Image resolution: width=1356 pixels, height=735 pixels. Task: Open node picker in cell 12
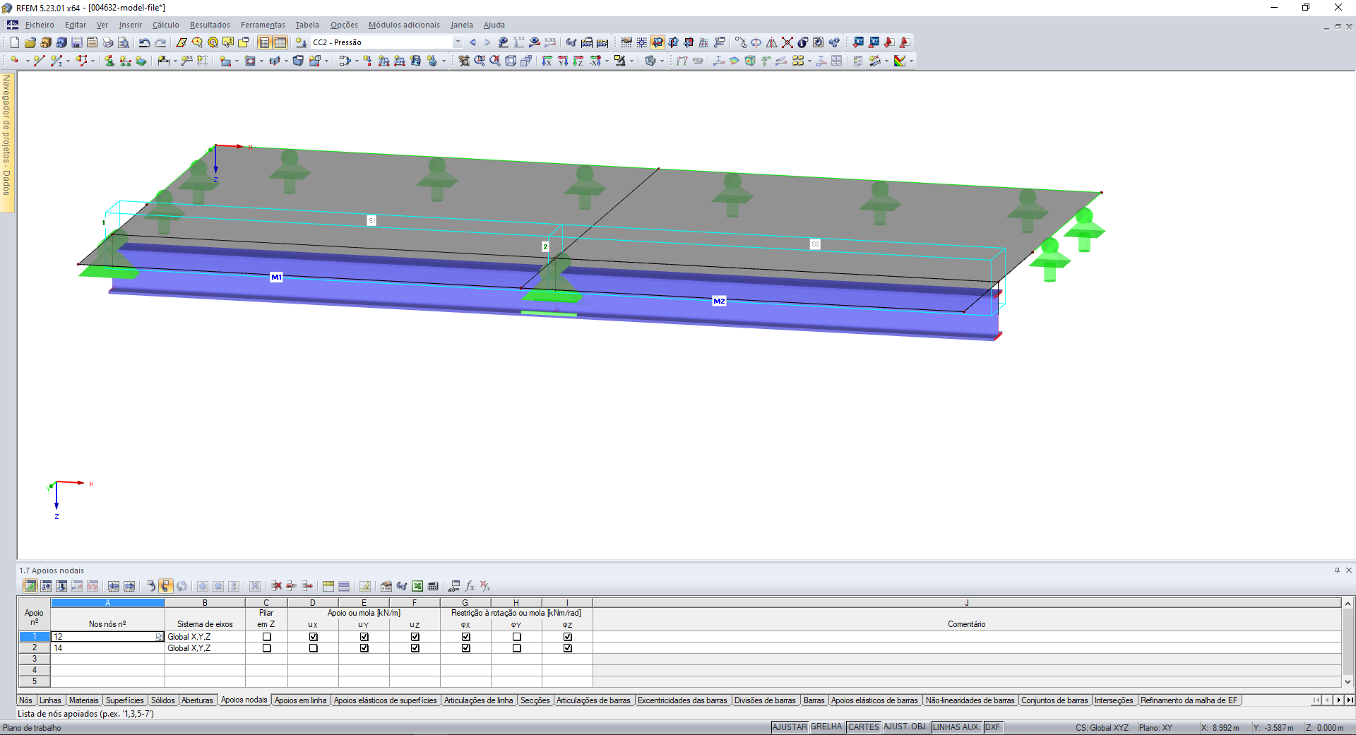(x=159, y=637)
